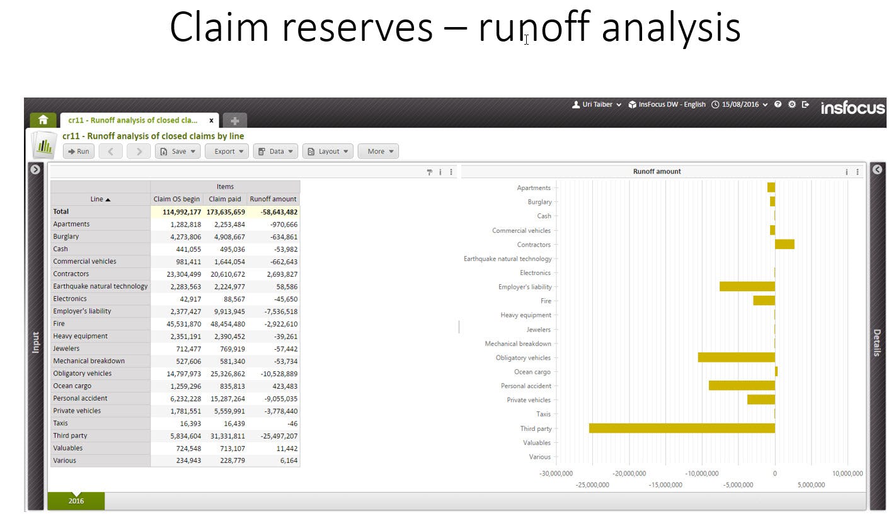Click the report chart document icon
The height and width of the screenshot is (519, 891).
coord(45,145)
